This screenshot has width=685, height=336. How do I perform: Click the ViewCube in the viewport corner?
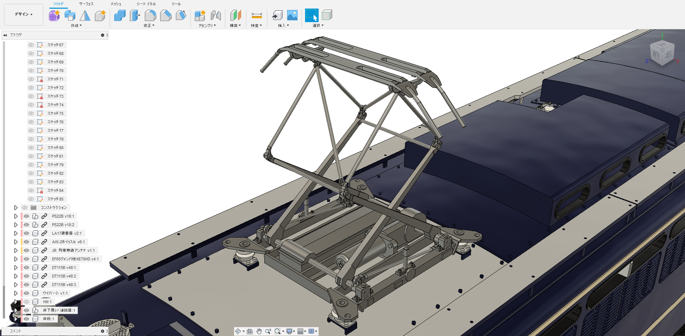tap(662, 54)
